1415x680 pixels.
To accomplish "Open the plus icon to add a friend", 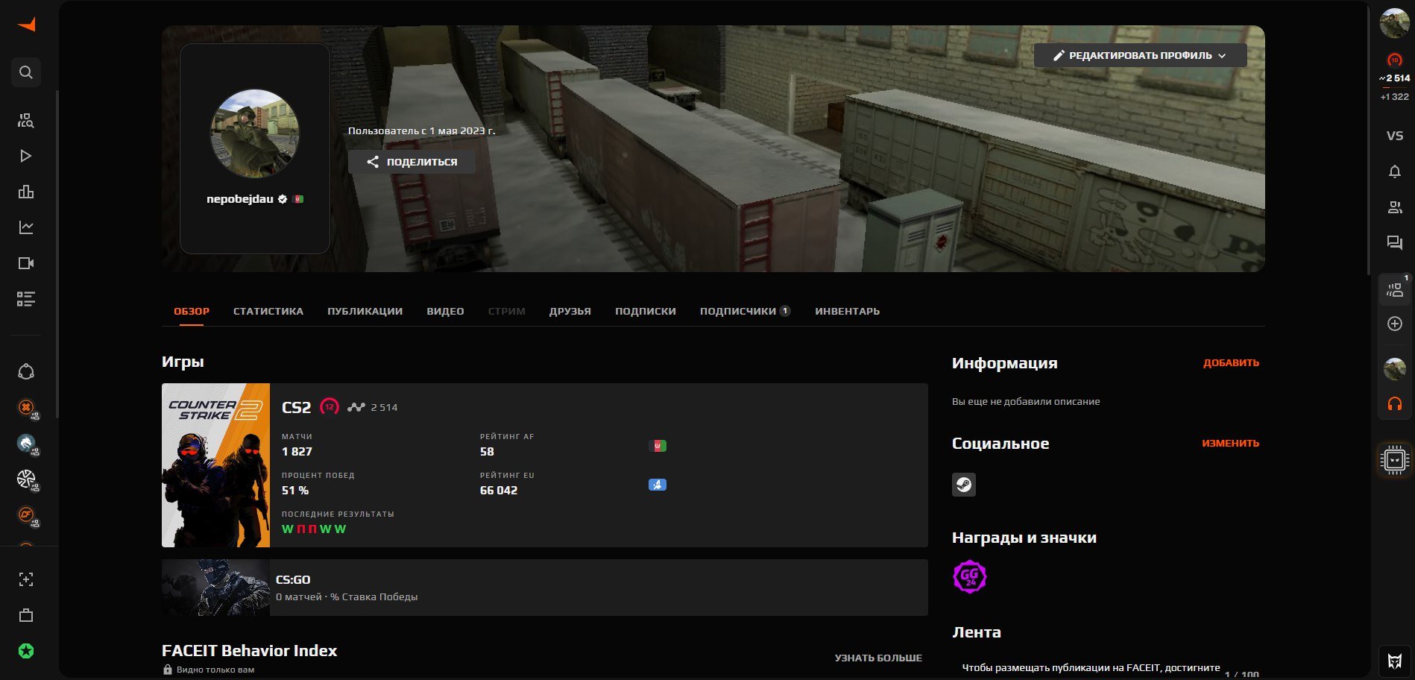I will (x=1395, y=324).
